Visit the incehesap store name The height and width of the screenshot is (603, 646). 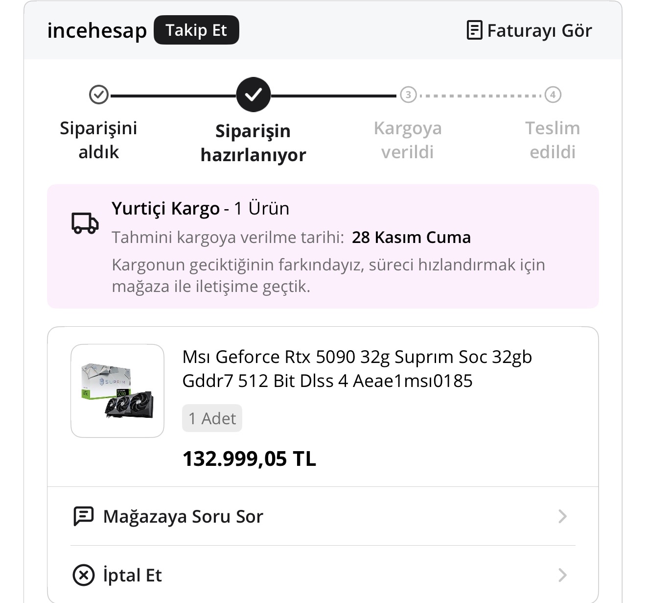(97, 30)
